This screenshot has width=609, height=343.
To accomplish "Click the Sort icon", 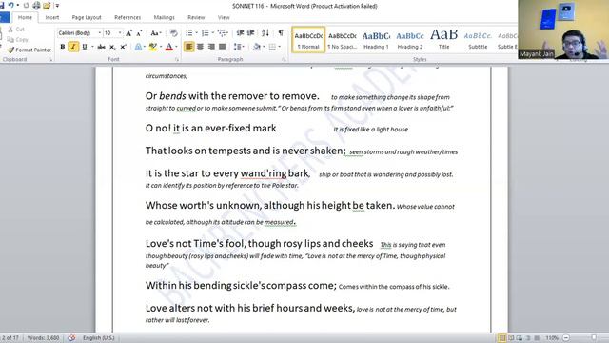I will [x=265, y=33].
